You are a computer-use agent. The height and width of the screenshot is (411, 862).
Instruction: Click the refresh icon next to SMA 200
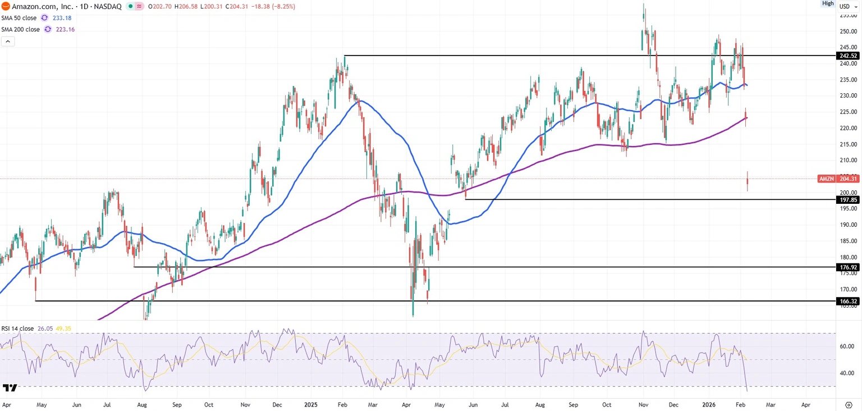point(48,29)
